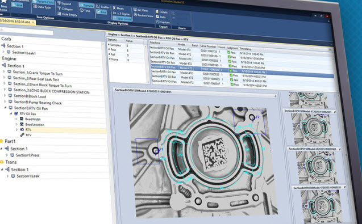Click the station icon for SectionB:Pump Bearing Check
Screen dimensions: 362x224
click(10, 102)
